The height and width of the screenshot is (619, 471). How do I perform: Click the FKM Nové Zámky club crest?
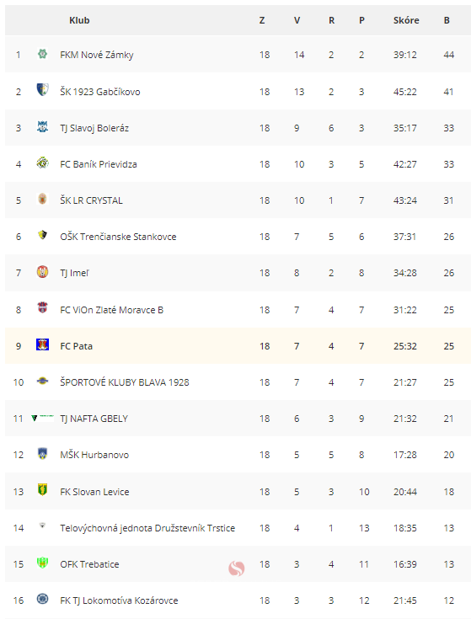pos(42,54)
